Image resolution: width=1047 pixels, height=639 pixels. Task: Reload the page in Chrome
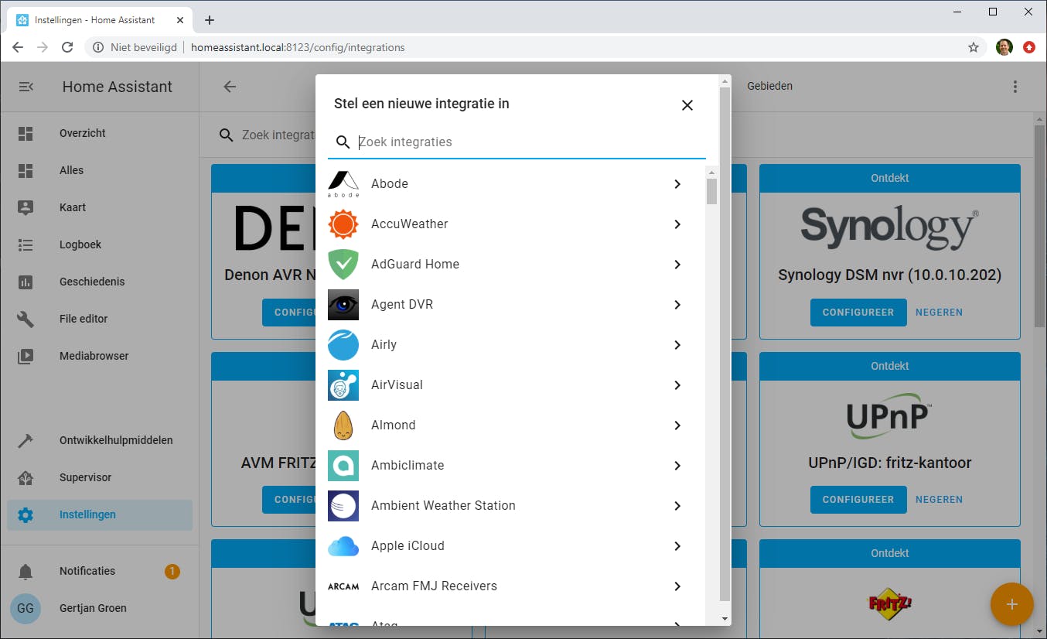pos(67,47)
